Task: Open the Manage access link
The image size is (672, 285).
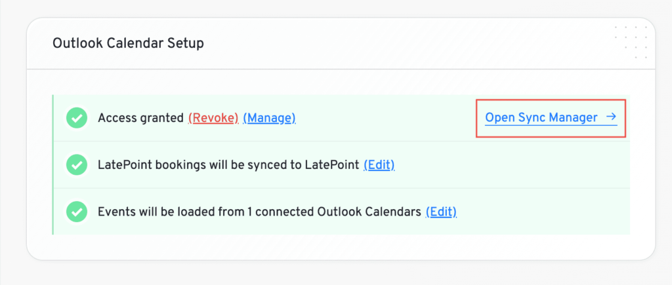Action: 269,118
